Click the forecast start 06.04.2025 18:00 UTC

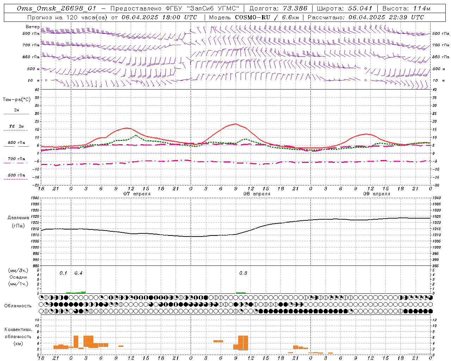(x=159, y=17)
